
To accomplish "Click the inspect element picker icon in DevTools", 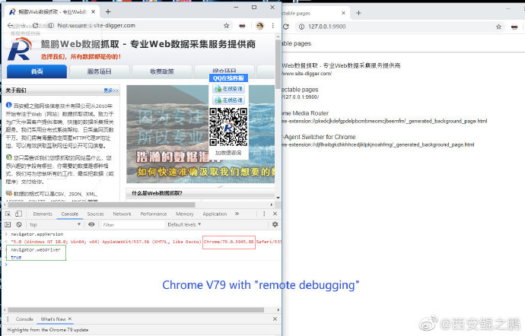I will click(x=8, y=214).
